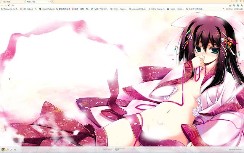Open the Twitter bookmark
Screen dimensions: 244x153
click(100, 9)
